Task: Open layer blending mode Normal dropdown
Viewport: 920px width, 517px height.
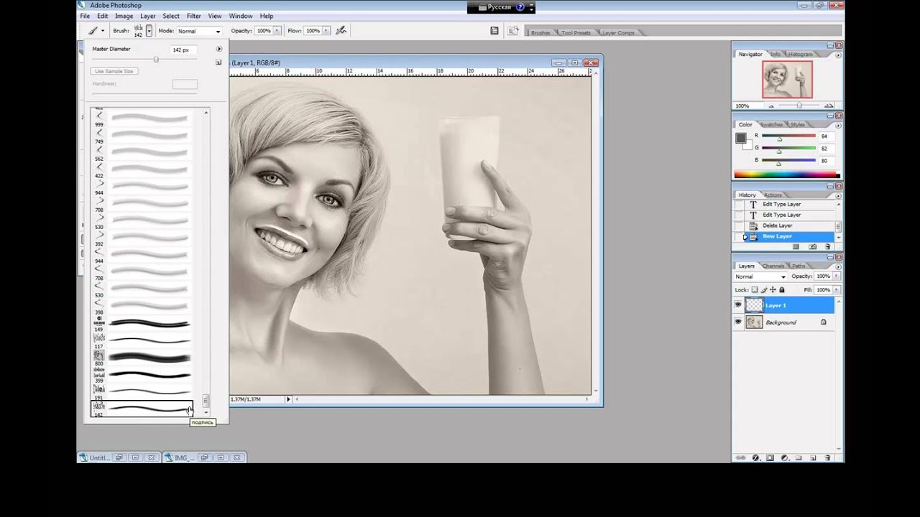Action: click(x=760, y=276)
